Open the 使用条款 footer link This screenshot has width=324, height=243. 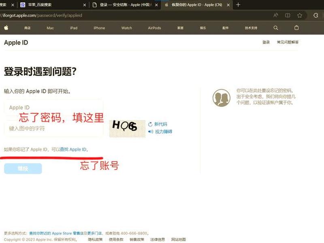(116, 239)
